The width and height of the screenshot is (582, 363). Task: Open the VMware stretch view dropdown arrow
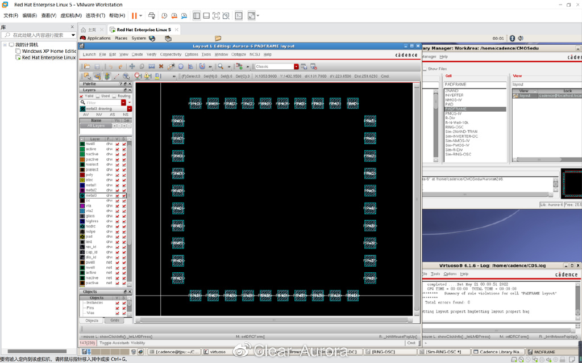pos(258,15)
